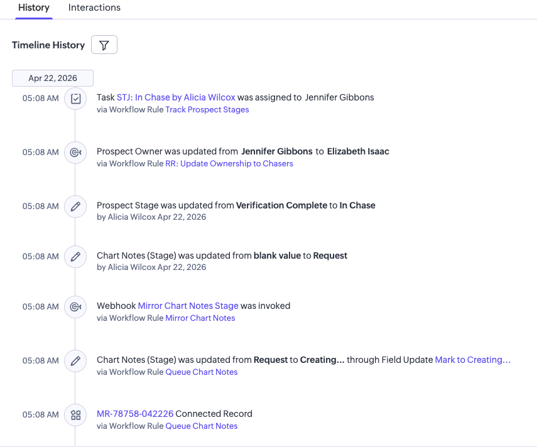Viewport: 537px width, 447px height.
Task: Click the Connected Record grid icon
Action: [75, 415]
